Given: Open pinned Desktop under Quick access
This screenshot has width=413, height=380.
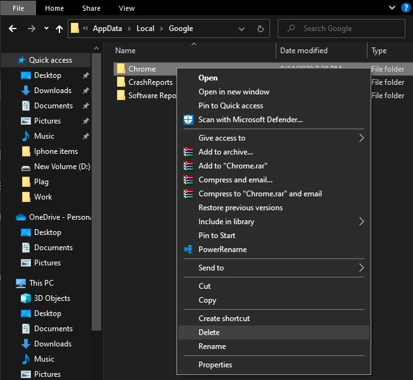Looking at the screenshot, I should click(x=46, y=75).
